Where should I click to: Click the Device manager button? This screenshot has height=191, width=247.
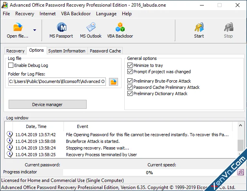(47, 105)
